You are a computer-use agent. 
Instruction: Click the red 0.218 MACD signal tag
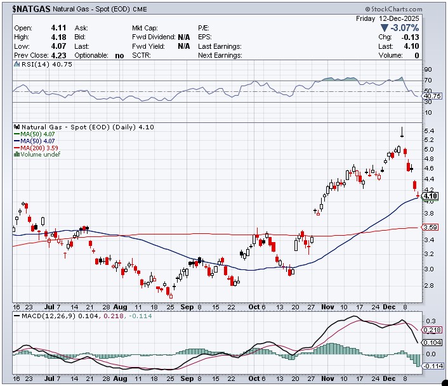[431, 330]
